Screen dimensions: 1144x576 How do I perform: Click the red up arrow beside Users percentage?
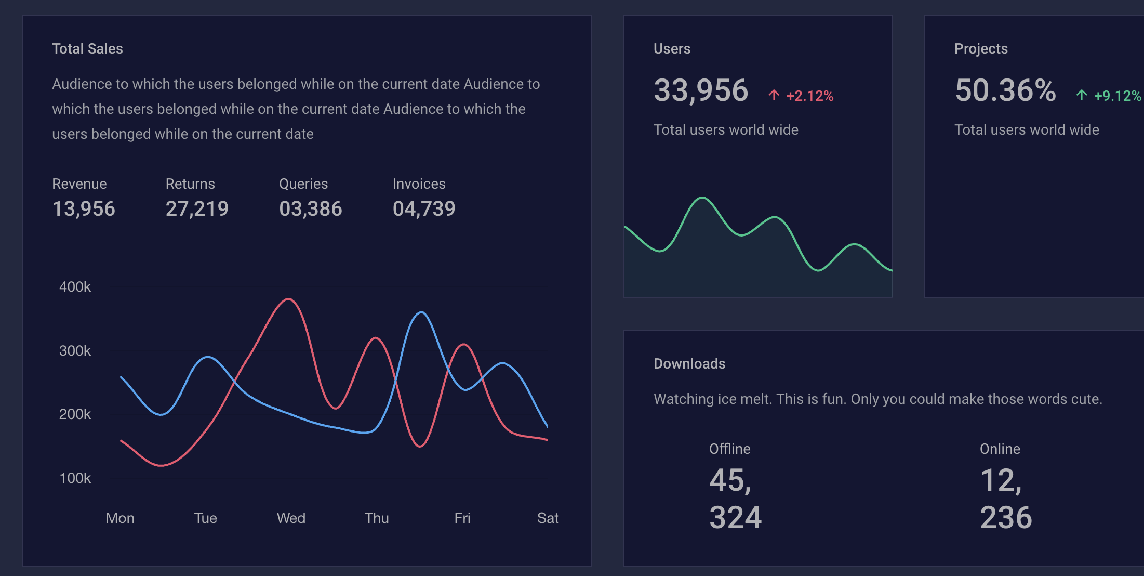[774, 95]
